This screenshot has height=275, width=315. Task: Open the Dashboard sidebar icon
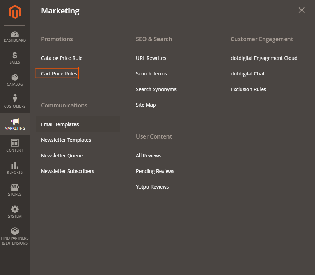(15, 34)
